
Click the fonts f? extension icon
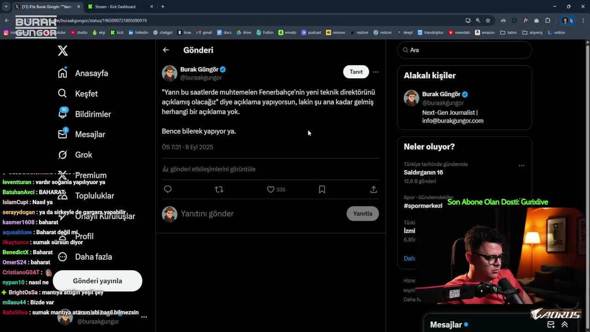tap(525, 20)
